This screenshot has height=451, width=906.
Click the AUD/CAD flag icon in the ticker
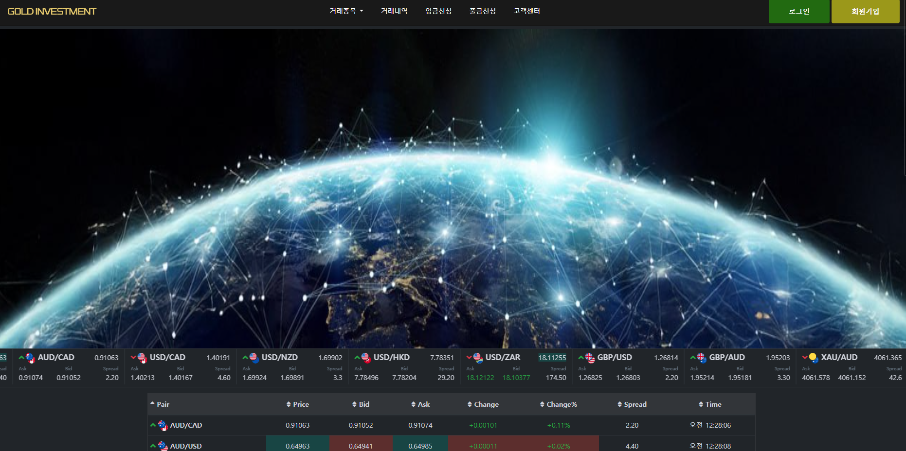(30, 358)
